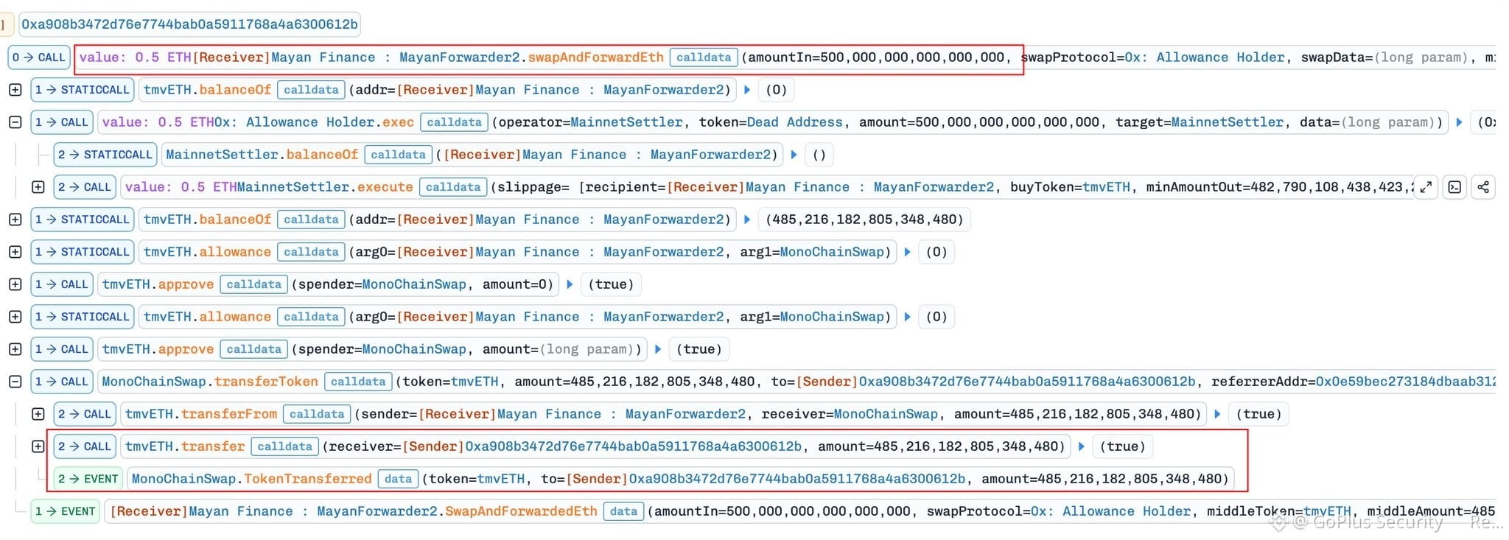Open calldata for Allowance Holder.exec call
Screen dimensions: 1509x540
pos(454,122)
